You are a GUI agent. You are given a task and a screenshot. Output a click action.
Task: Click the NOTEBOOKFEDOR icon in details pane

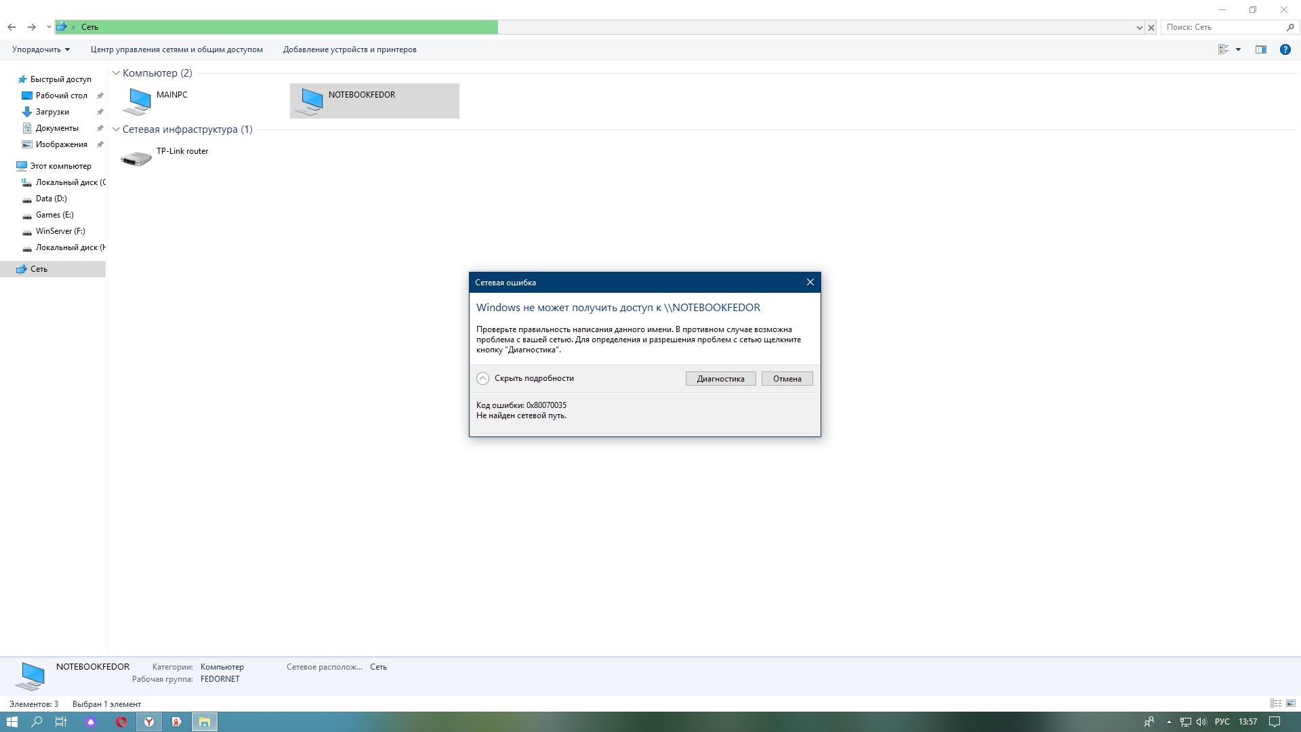click(x=30, y=676)
